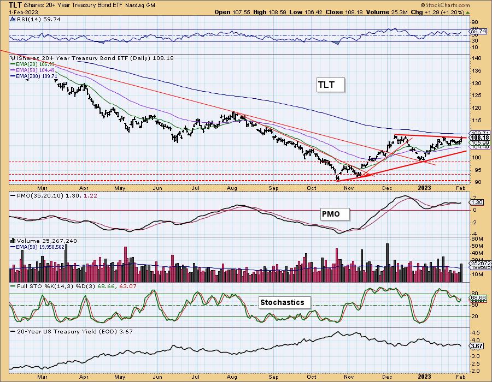Click the Nov label on the price panel date axis
Image resolution: width=492 pixels, height=382 pixels.
click(x=349, y=188)
